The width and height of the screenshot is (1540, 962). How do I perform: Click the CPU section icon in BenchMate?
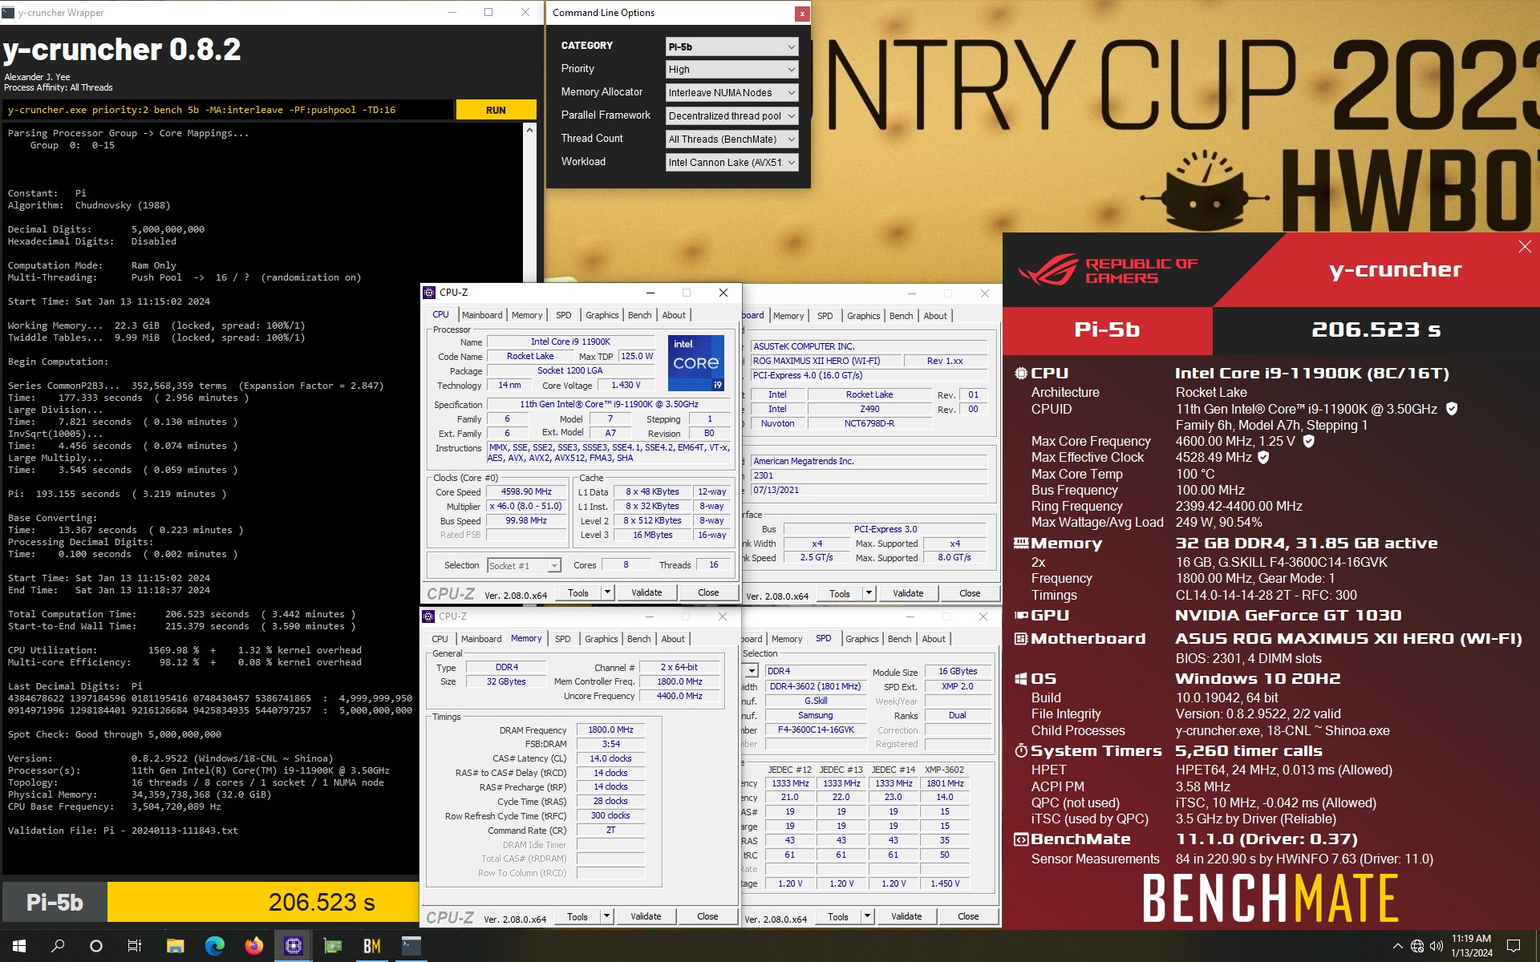point(1021,373)
